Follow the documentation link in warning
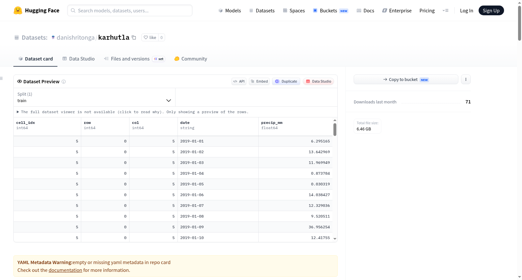The height and width of the screenshot is (280, 522). (x=65, y=270)
